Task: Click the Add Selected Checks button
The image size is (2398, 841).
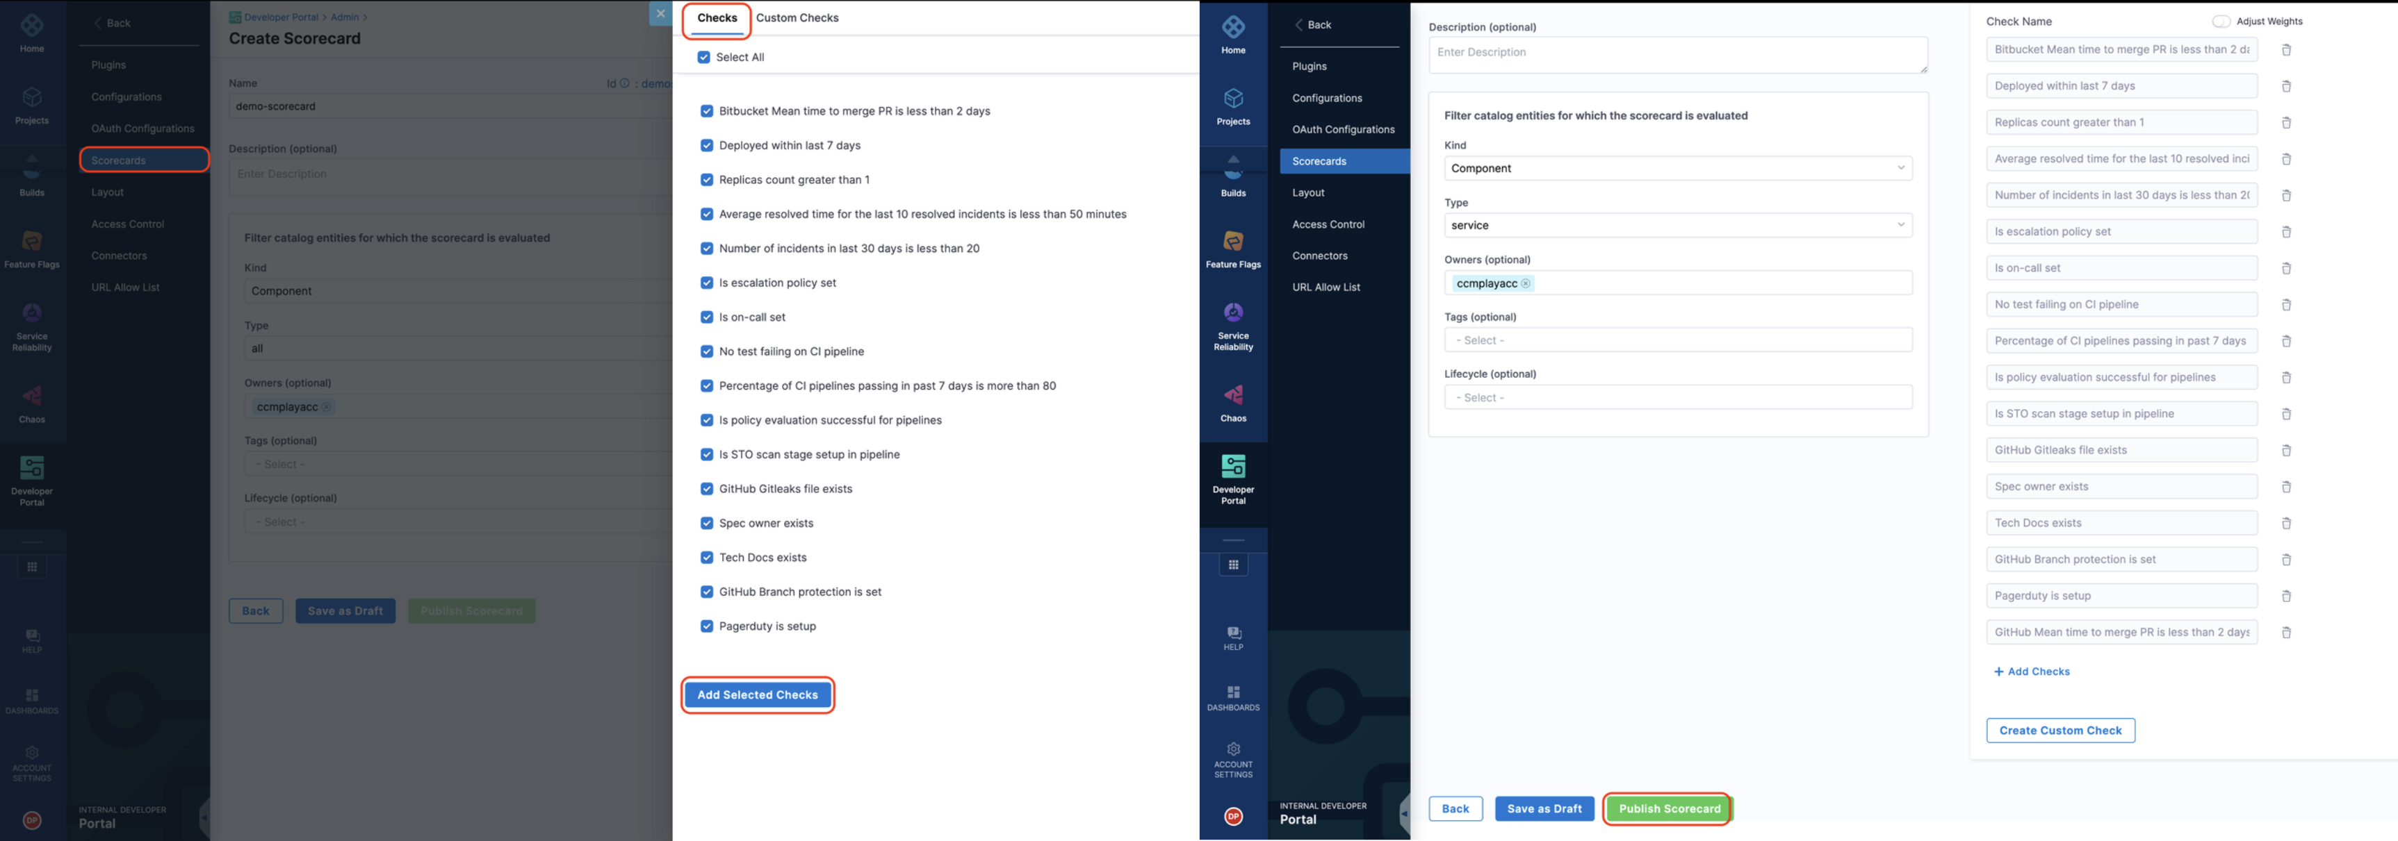Action: coord(757,695)
